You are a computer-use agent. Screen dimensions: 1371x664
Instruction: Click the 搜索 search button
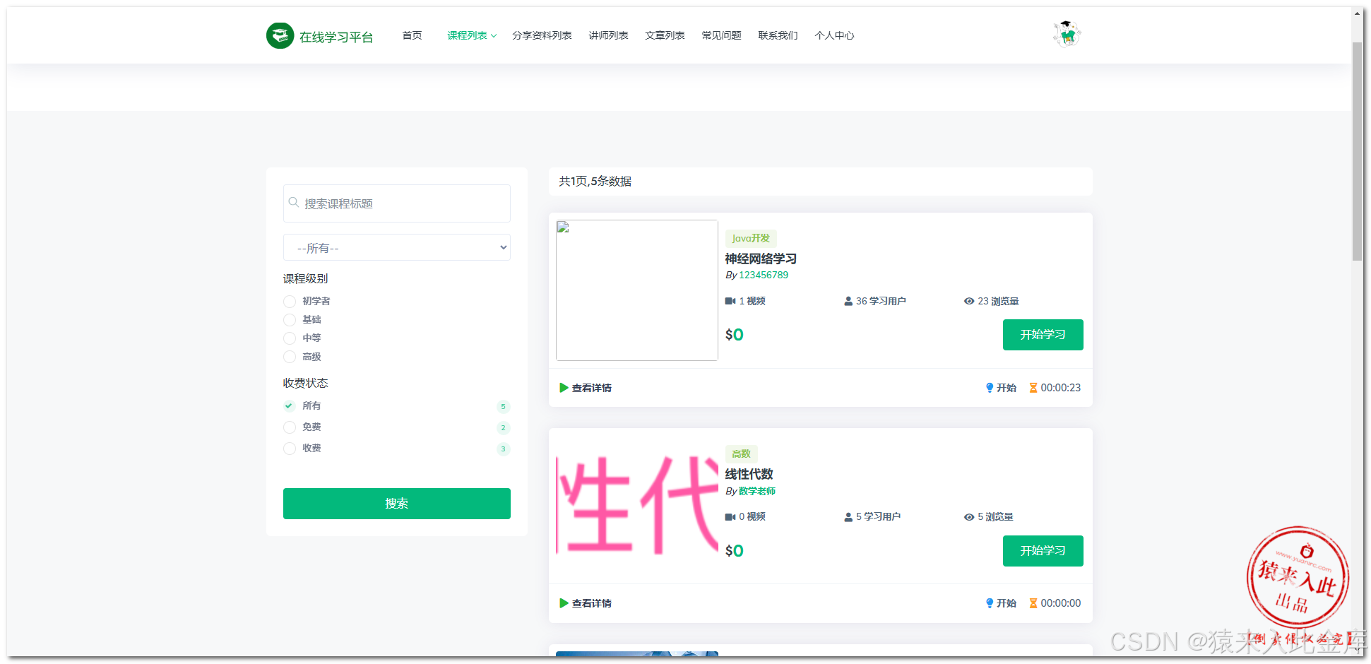[396, 503]
